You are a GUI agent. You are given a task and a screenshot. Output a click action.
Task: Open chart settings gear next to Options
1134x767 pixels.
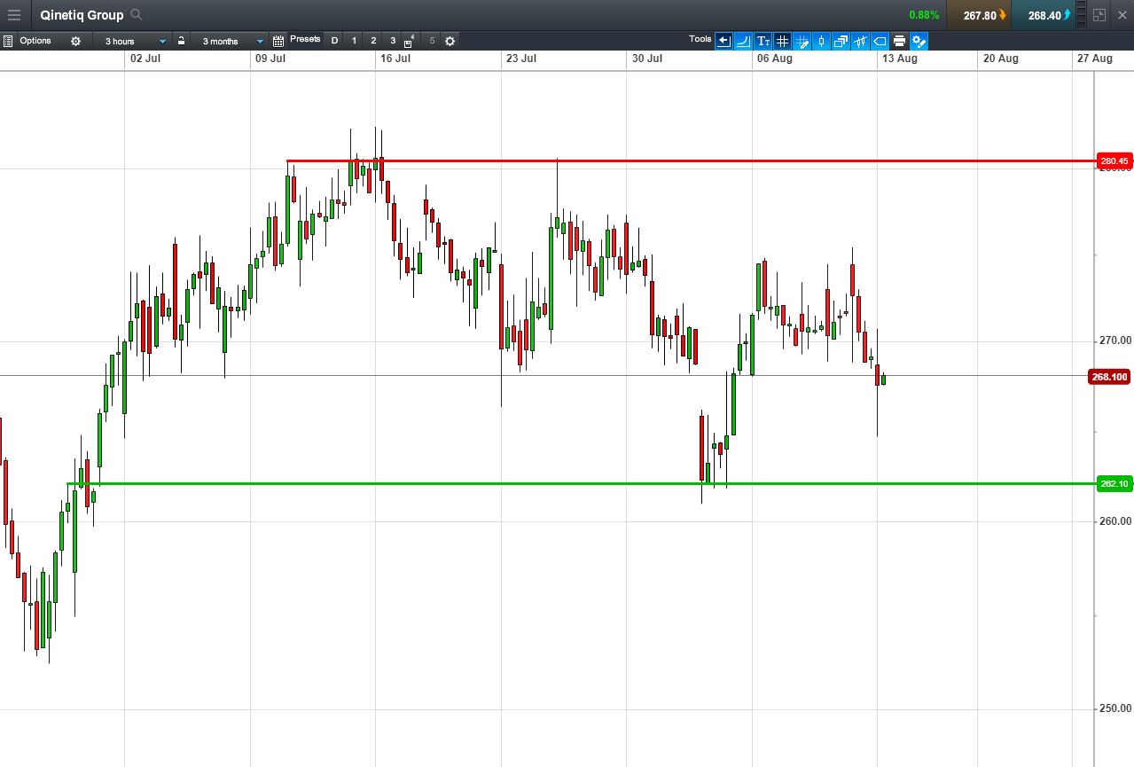point(75,41)
